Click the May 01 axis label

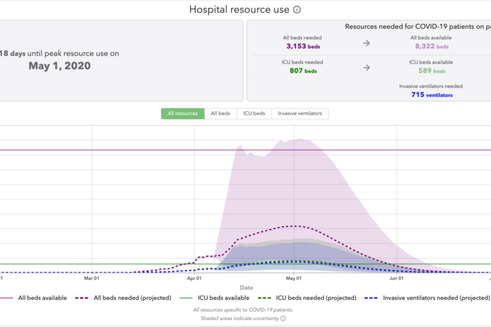tap(294, 278)
